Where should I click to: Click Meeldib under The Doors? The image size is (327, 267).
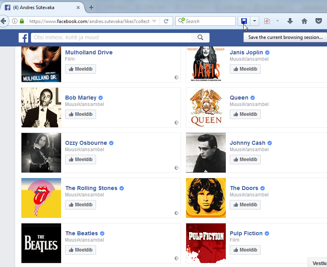click(x=245, y=205)
